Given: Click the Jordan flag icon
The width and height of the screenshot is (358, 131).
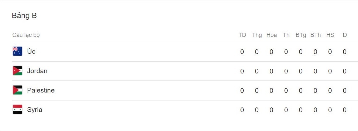Looking at the screenshot, I should point(17,71).
